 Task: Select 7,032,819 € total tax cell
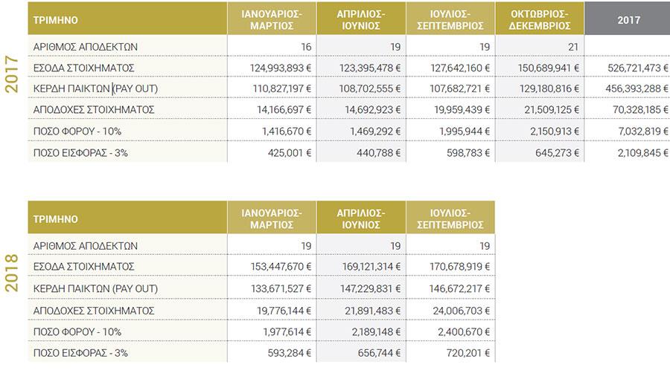click(x=627, y=131)
